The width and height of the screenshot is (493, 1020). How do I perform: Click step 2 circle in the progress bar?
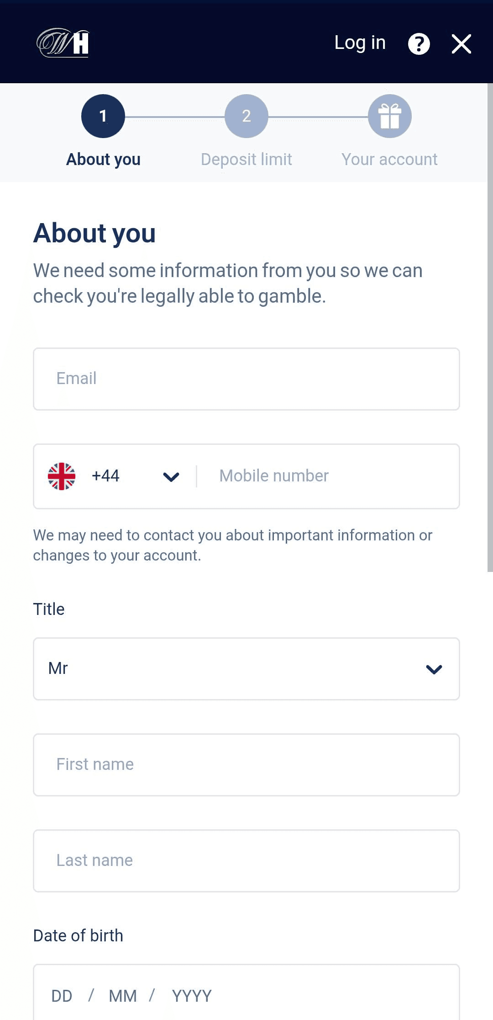pos(246,116)
